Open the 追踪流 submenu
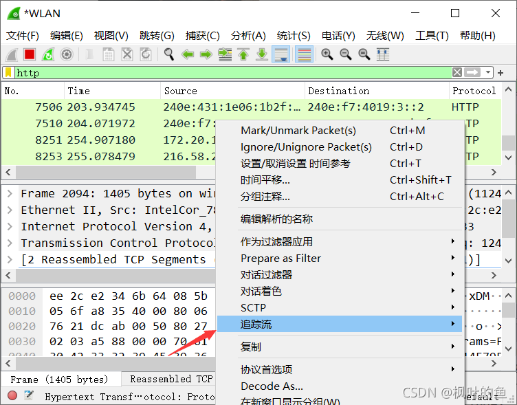This screenshot has width=517, height=405. pyautogui.click(x=340, y=324)
